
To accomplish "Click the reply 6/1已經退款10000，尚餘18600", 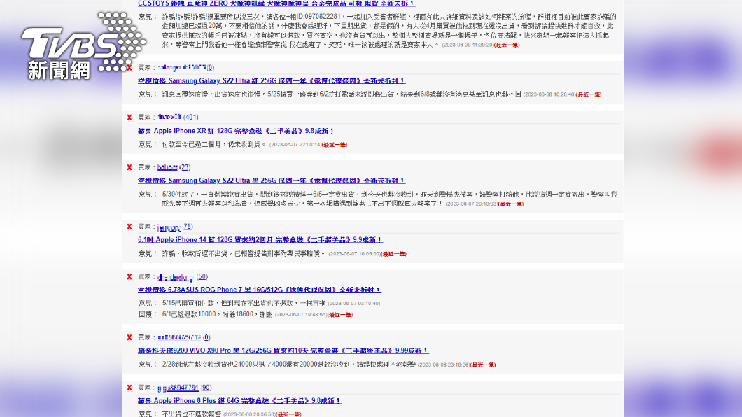I will [217, 314].
